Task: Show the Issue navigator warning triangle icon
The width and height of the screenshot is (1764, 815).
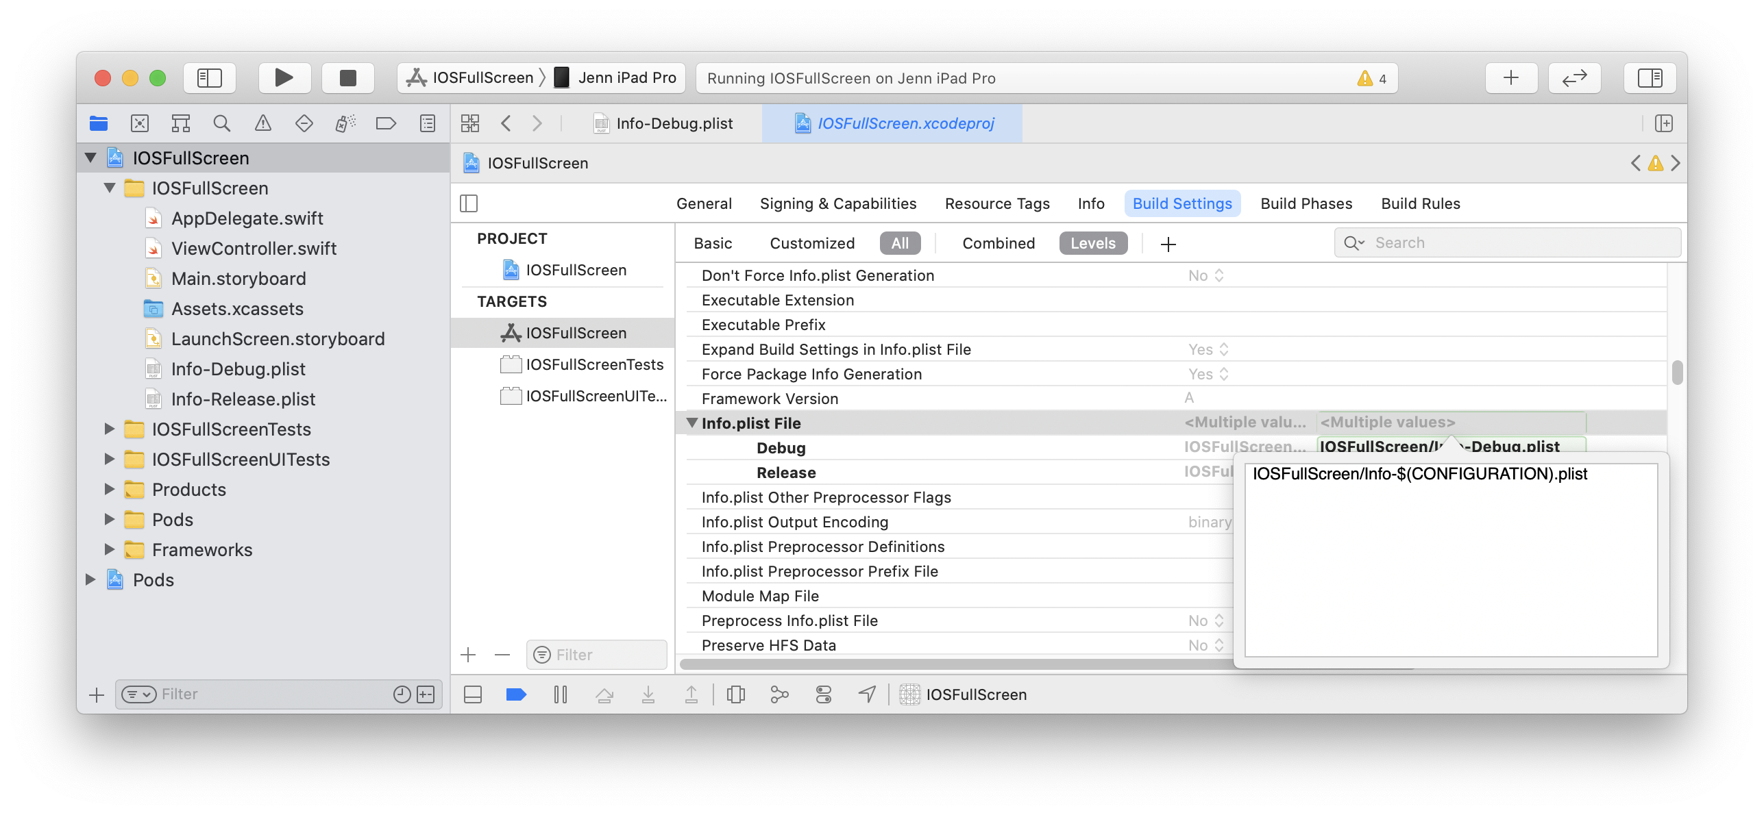Action: (262, 123)
